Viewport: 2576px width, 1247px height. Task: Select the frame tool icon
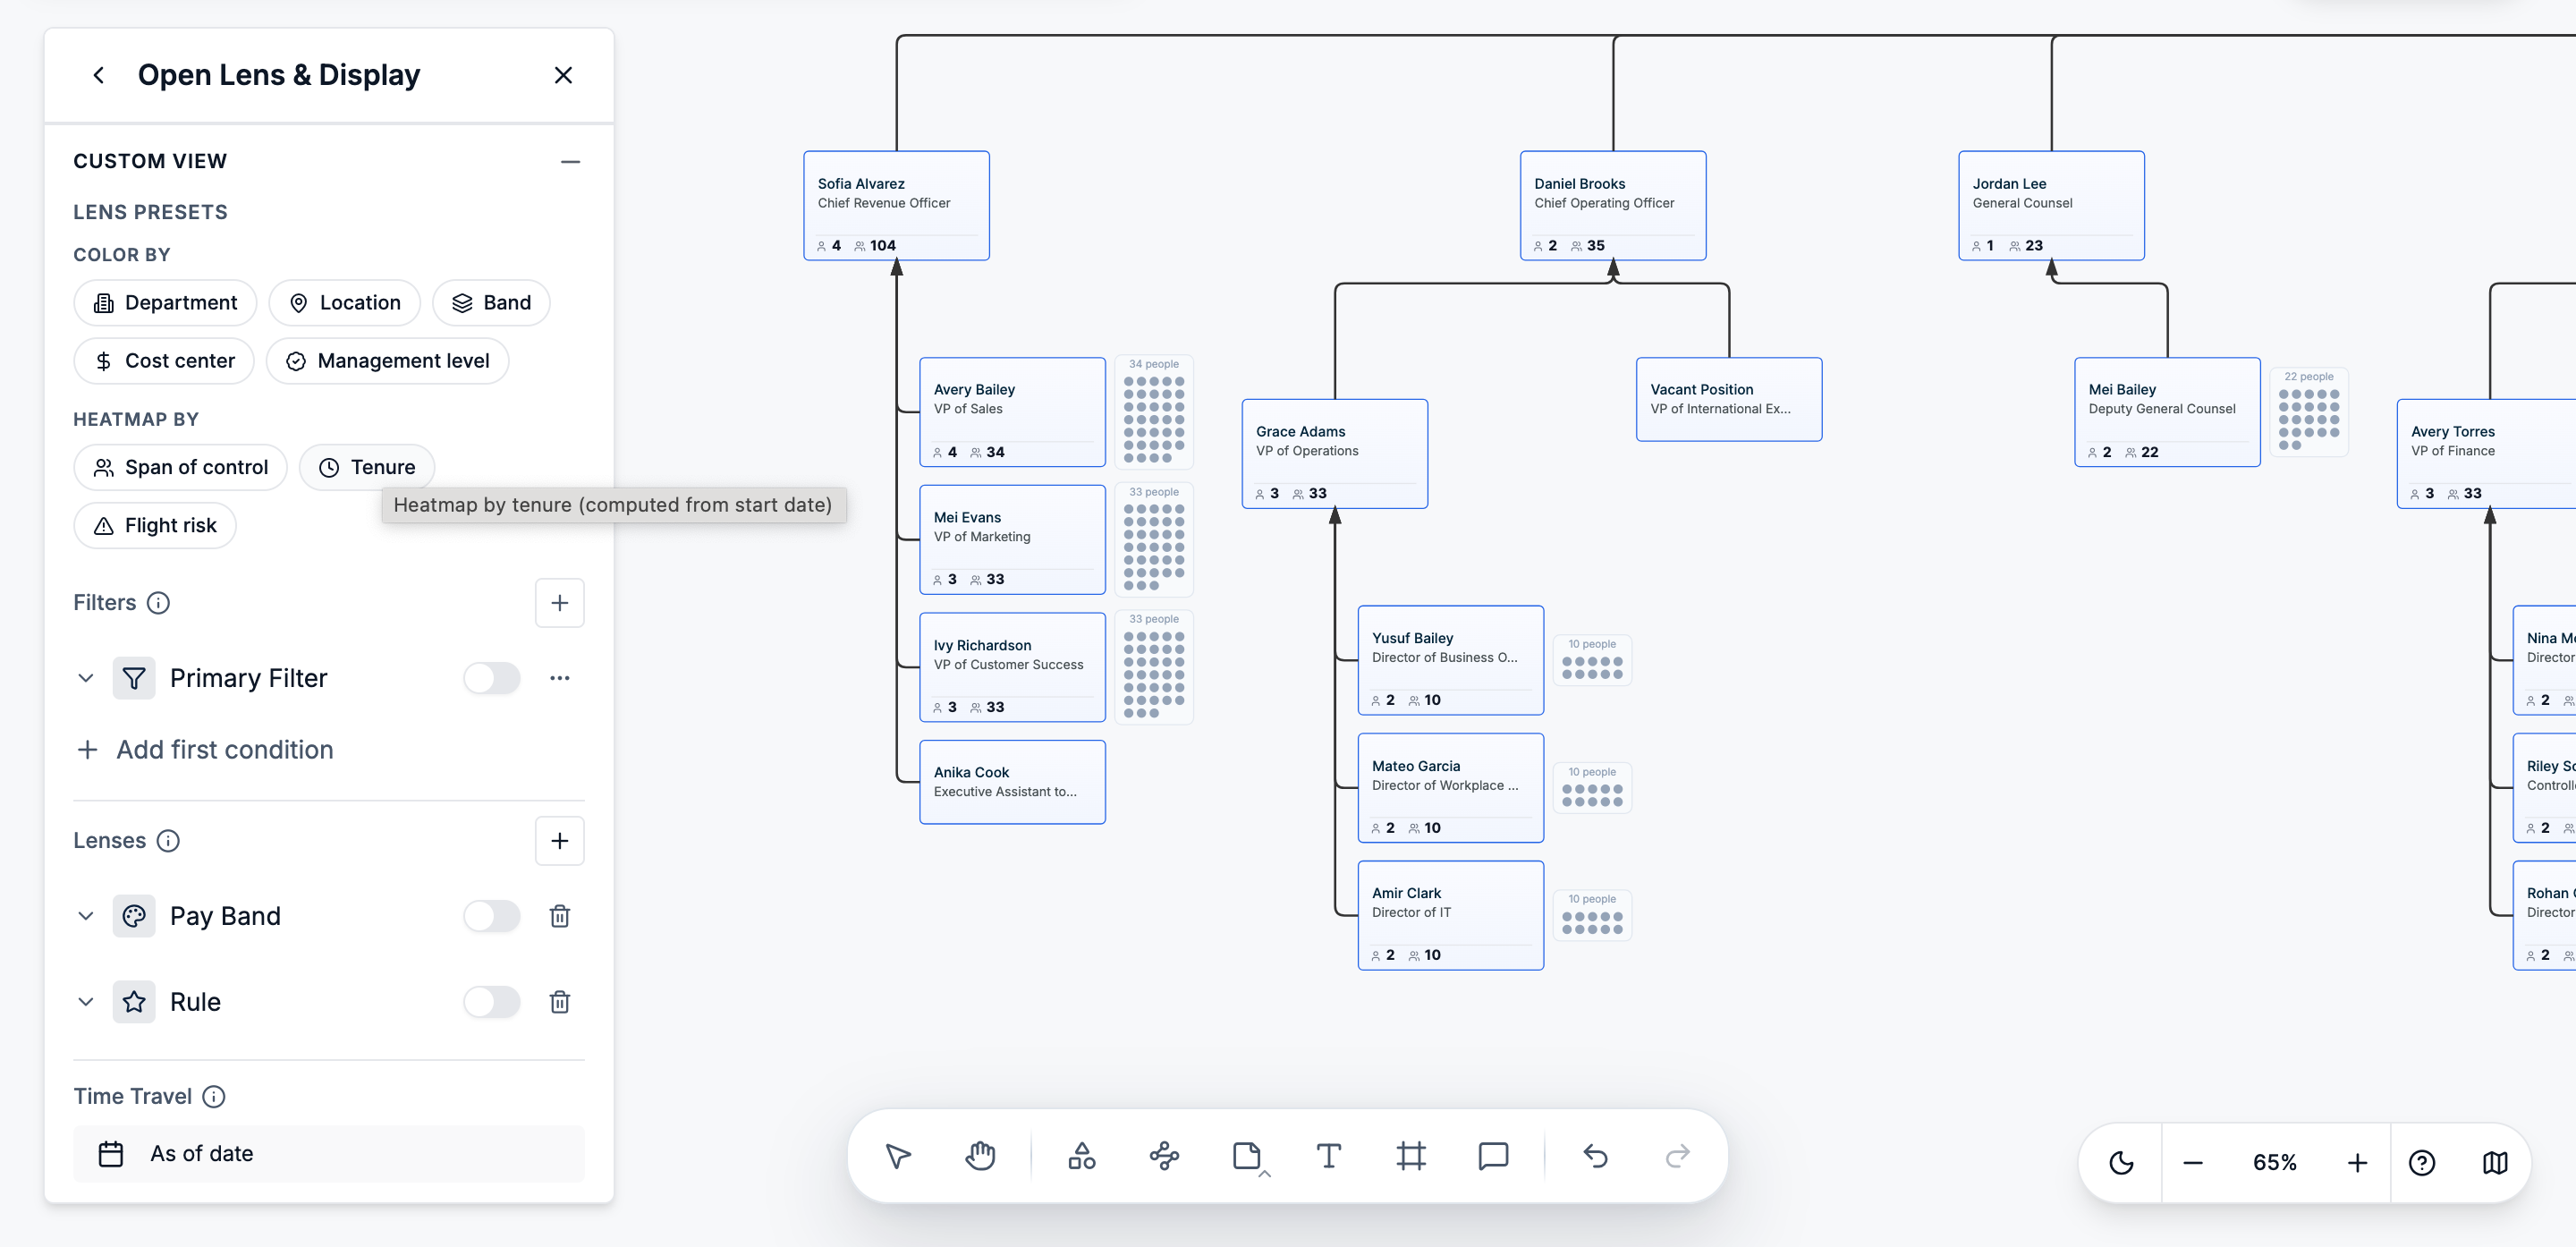[1410, 1156]
